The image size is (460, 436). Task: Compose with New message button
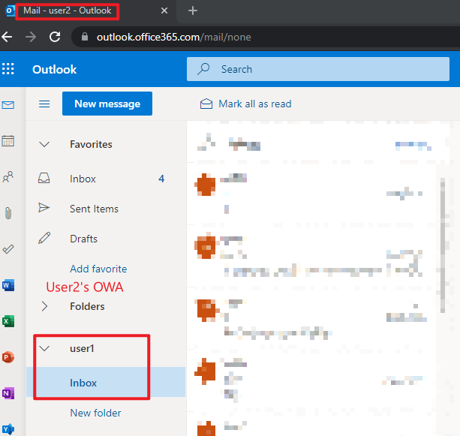click(107, 104)
